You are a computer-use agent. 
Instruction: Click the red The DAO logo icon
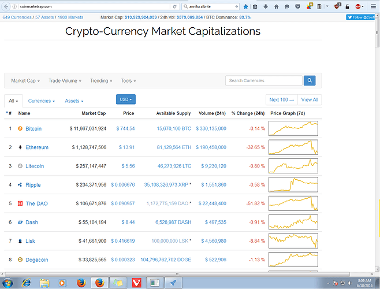coord(20,203)
